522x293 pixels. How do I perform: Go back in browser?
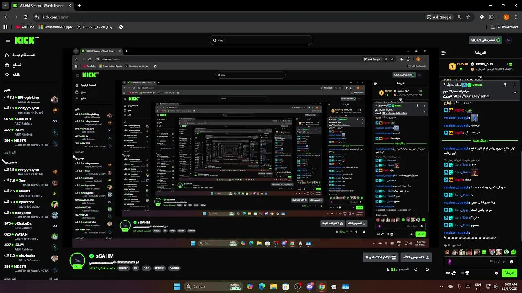(x=6, y=17)
